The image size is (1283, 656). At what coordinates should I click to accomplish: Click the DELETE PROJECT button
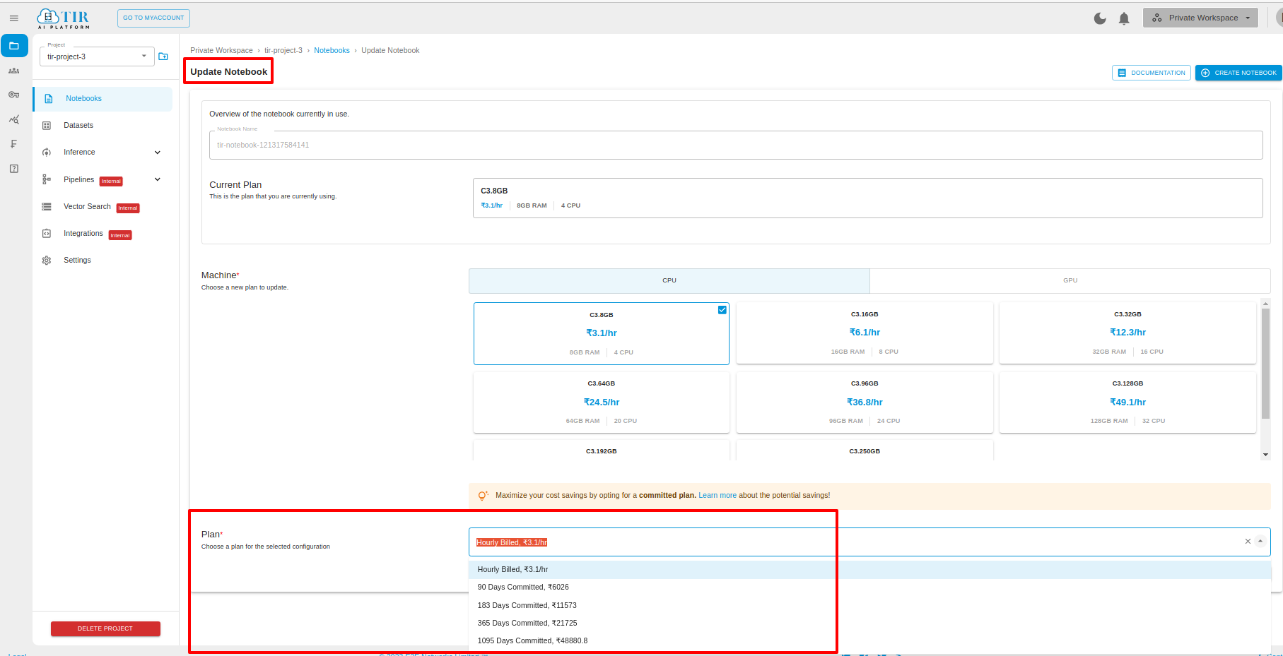[105, 628]
